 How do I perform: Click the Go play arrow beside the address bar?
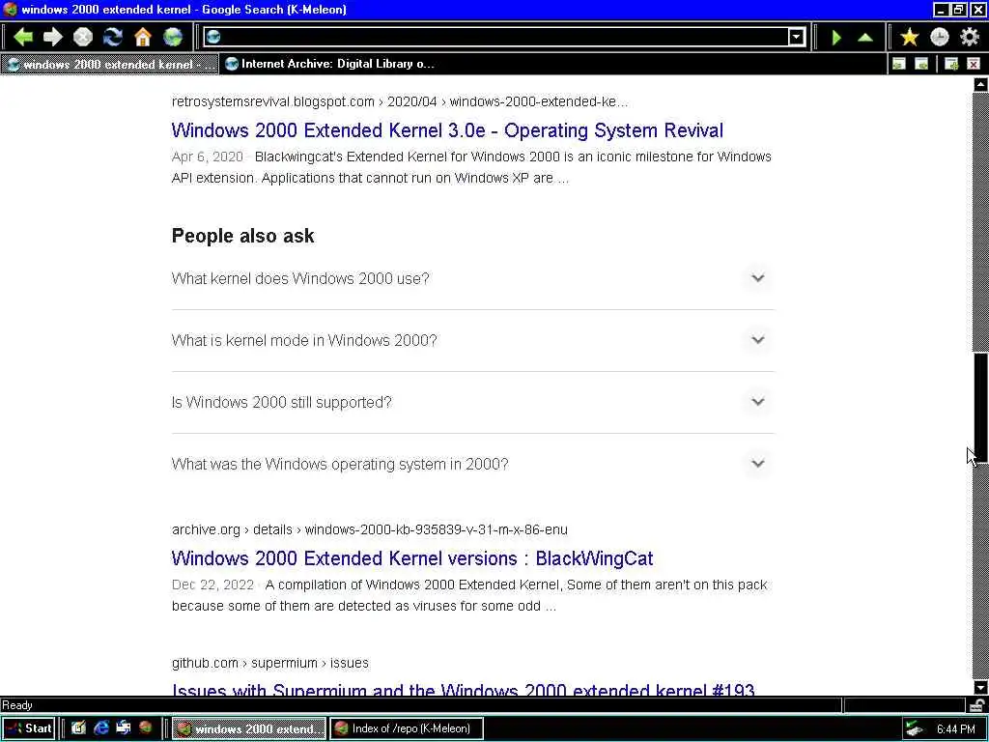[x=836, y=38]
